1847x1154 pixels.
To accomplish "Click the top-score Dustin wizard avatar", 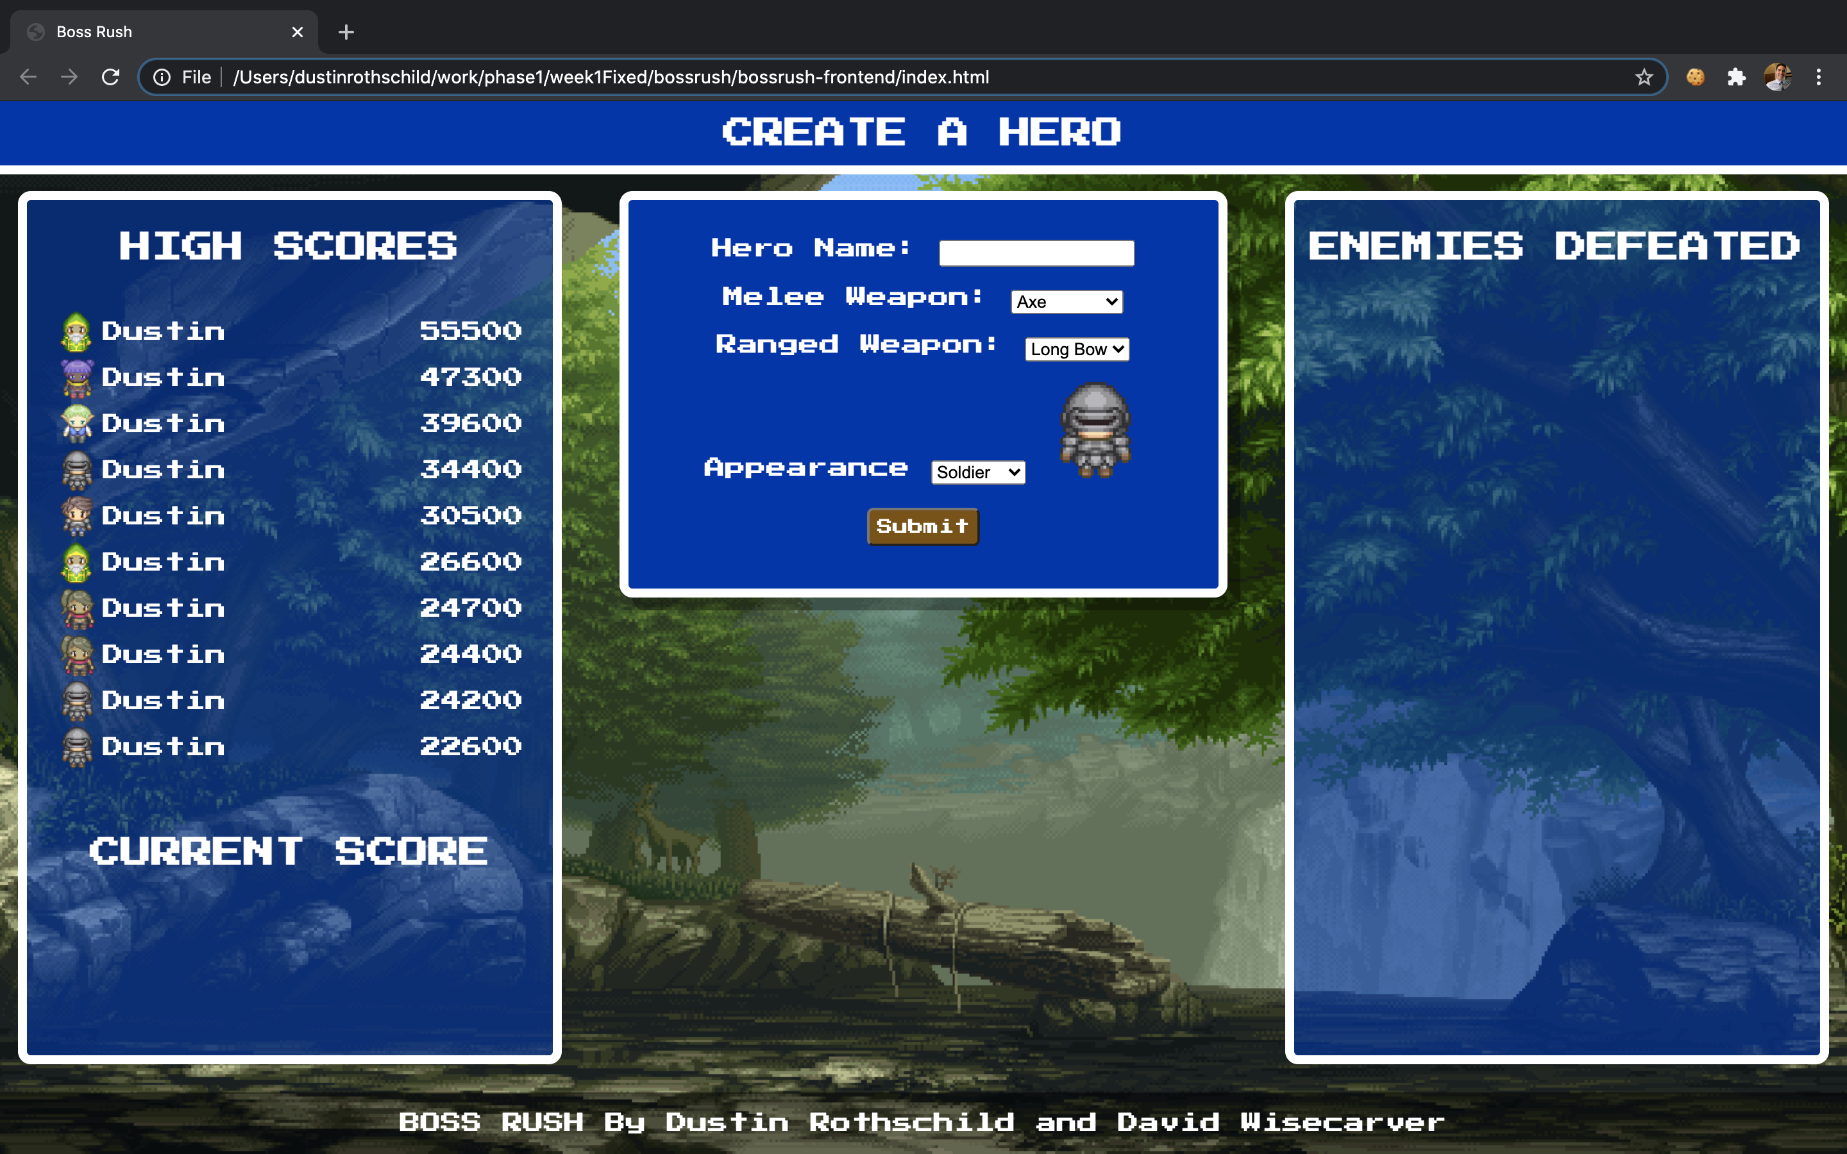I will point(76,331).
